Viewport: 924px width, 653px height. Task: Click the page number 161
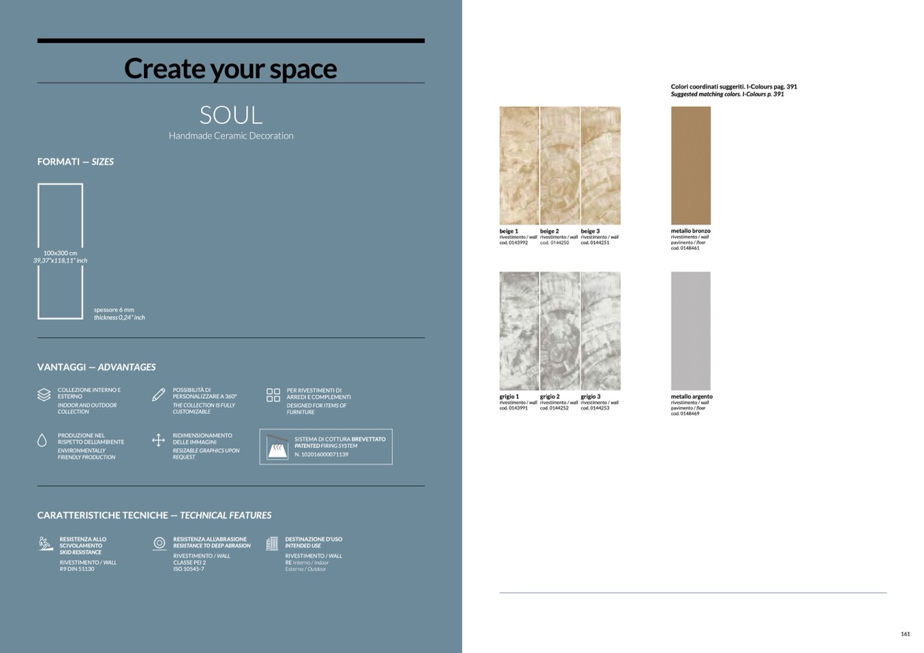(905, 634)
